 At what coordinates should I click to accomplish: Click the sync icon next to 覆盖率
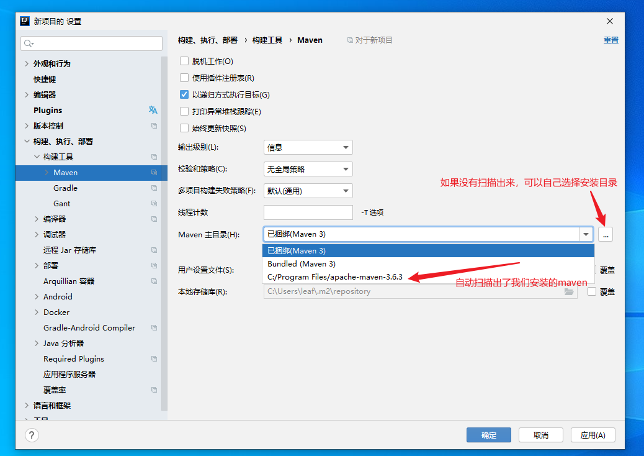(x=155, y=390)
